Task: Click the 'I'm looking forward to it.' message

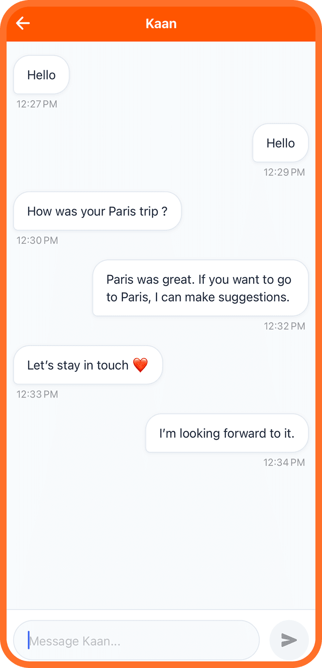Action: (x=226, y=433)
